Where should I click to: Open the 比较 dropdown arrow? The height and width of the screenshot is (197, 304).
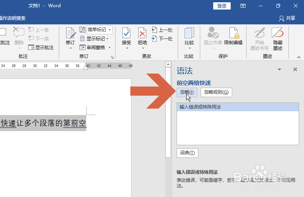pyautogui.click(x=190, y=48)
